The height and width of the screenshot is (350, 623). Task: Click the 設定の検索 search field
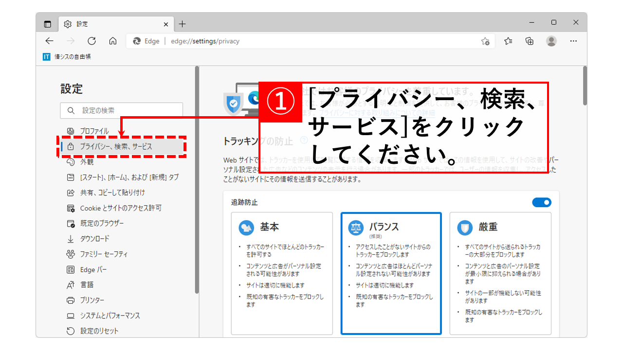(x=121, y=111)
